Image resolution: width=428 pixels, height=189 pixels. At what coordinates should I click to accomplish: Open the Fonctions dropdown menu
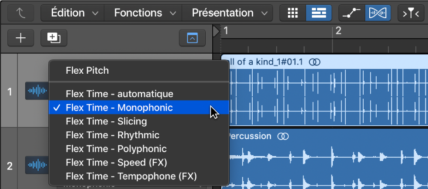click(143, 13)
